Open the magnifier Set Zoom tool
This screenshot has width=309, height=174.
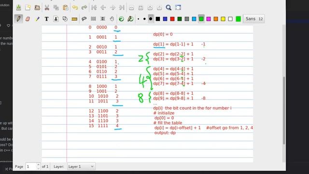coord(169,8)
